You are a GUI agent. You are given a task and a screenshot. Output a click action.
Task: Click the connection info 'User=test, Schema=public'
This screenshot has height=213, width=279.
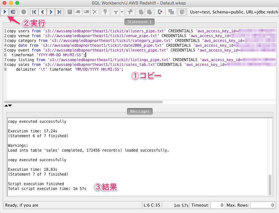pos(234,12)
